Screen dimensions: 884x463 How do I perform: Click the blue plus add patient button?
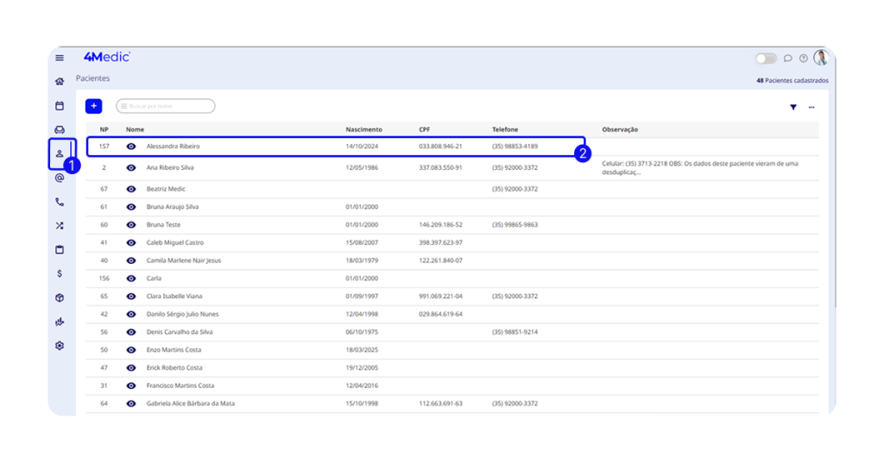(93, 106)
